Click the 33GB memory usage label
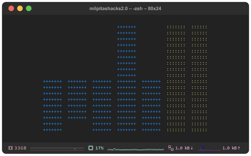This screenshot has height=156, width=251. pos(20,148)
